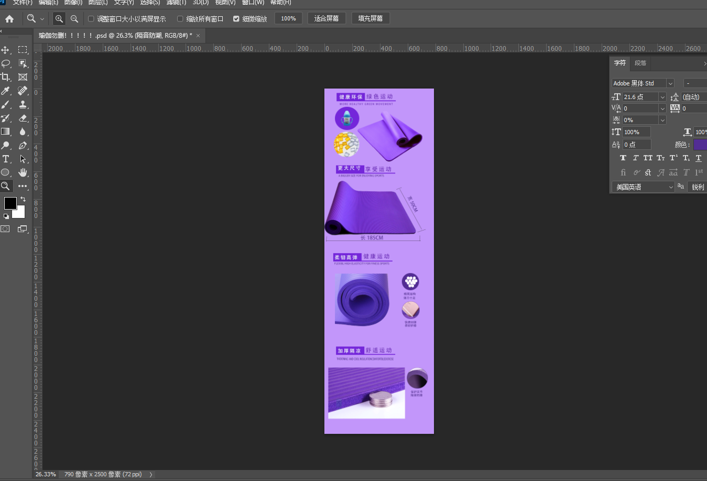Screen dimensions: 707x481
Task: Pick the Eyedropper tool
Action: coord(6,91)
